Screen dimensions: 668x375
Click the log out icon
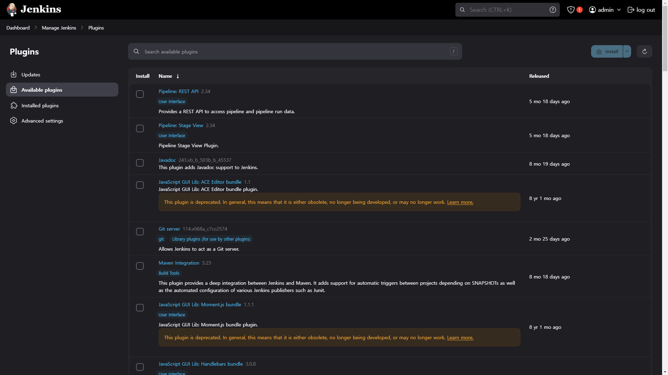click(x=630, y=10)
